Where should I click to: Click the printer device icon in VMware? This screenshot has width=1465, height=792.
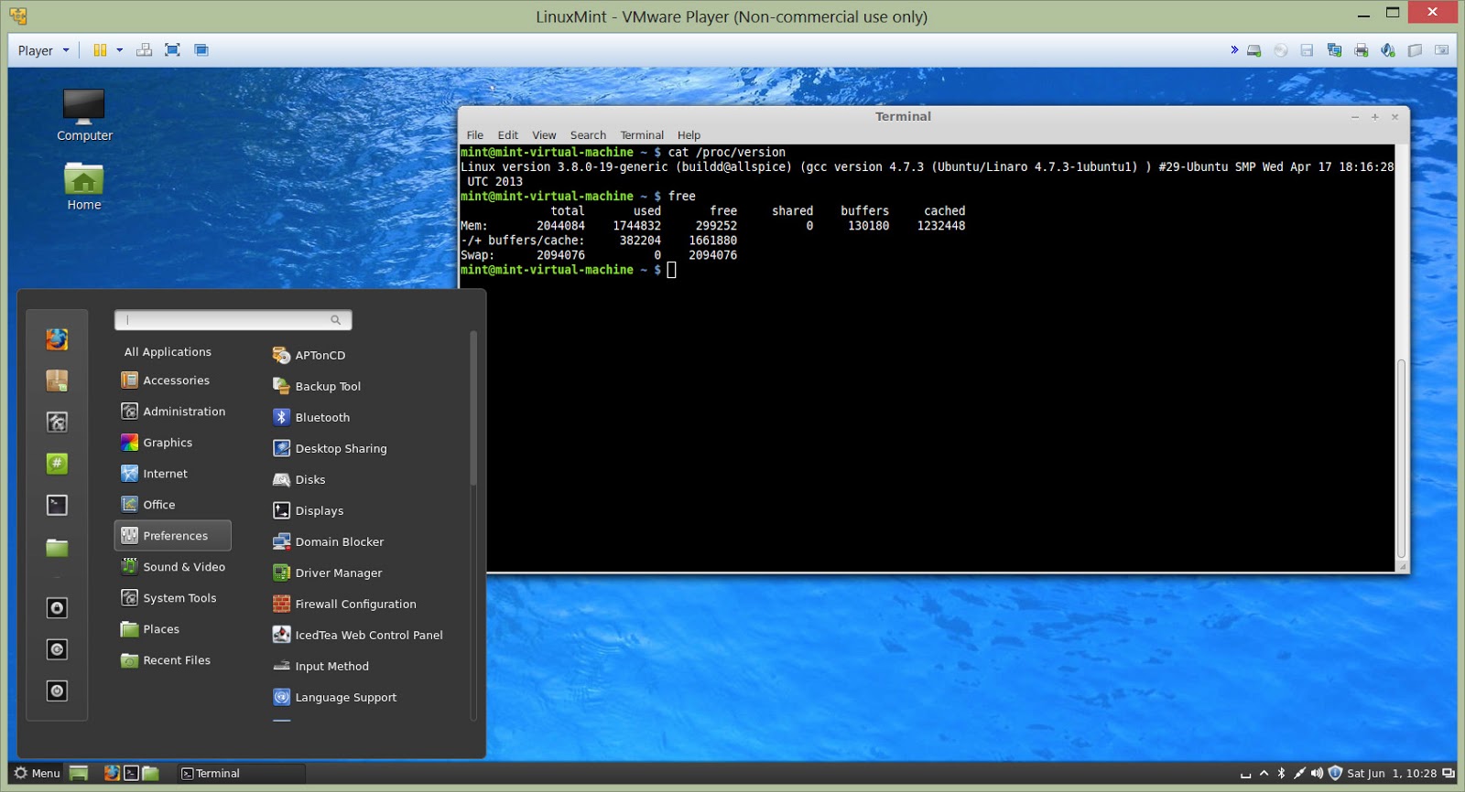1362,50
